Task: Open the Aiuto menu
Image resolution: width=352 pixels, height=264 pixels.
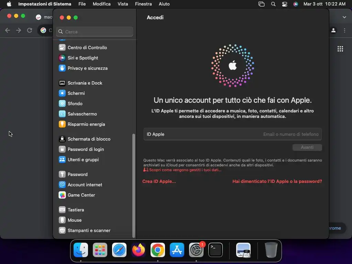Action: coord(164,4)
